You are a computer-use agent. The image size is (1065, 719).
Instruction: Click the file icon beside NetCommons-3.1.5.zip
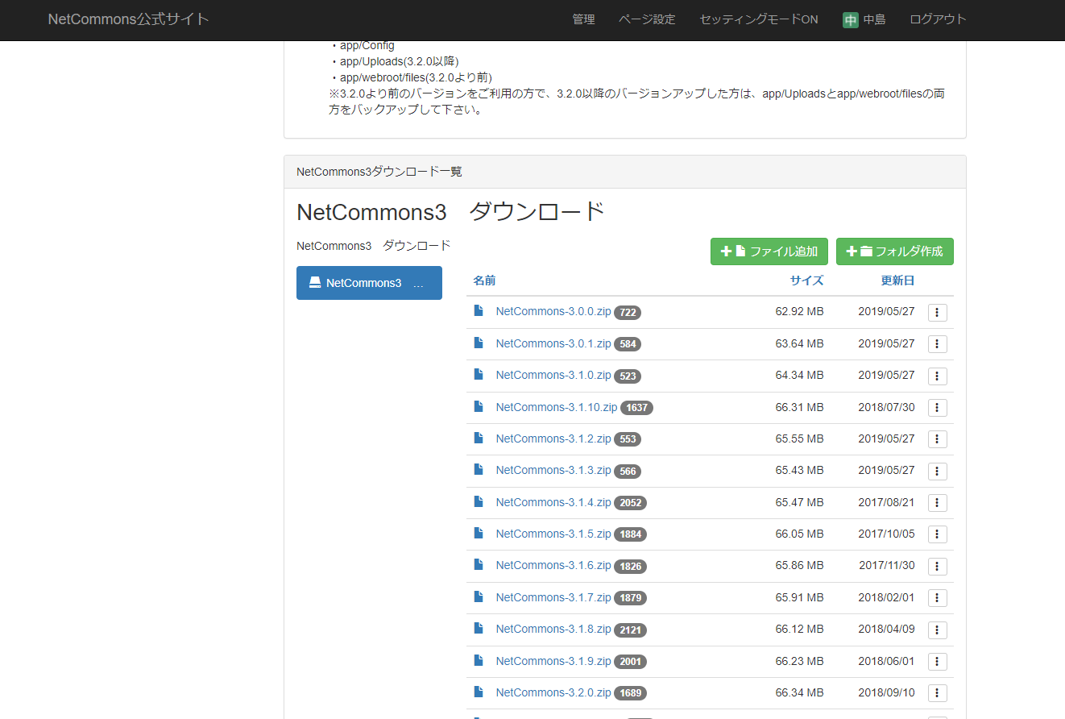point(479,533)
